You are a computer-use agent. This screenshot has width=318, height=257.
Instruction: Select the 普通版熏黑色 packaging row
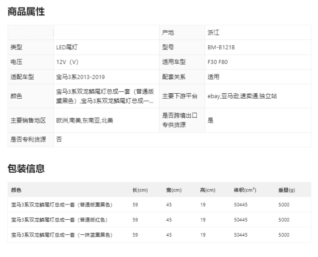click(x=62, y=205)
